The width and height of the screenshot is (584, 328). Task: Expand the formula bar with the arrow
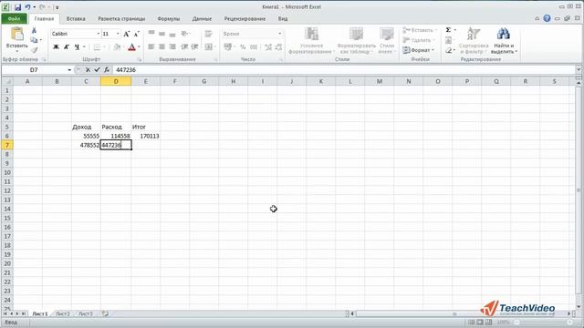pyautogui.click(x=579, y=69)
